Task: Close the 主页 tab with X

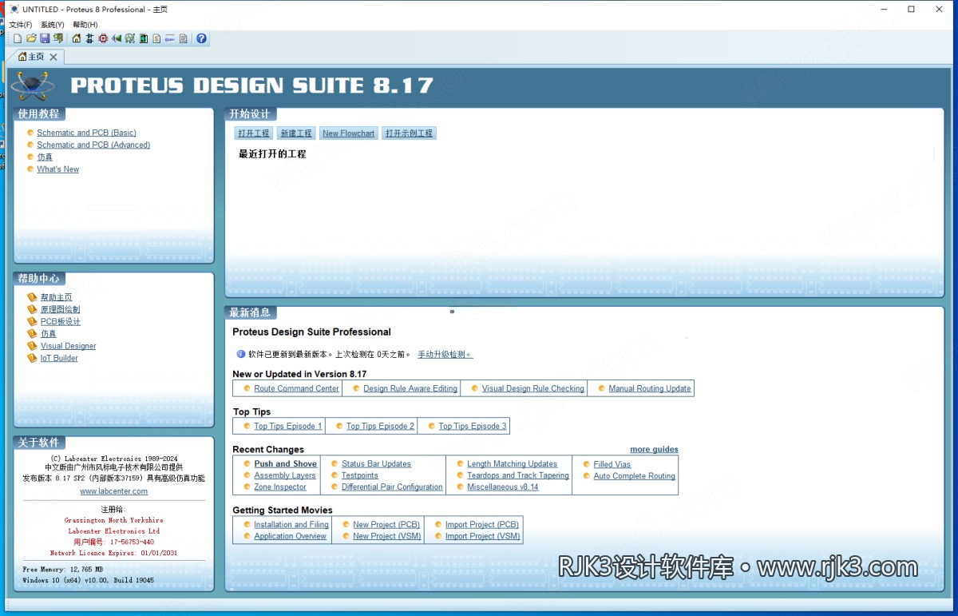Action: (x=53, y=57)
